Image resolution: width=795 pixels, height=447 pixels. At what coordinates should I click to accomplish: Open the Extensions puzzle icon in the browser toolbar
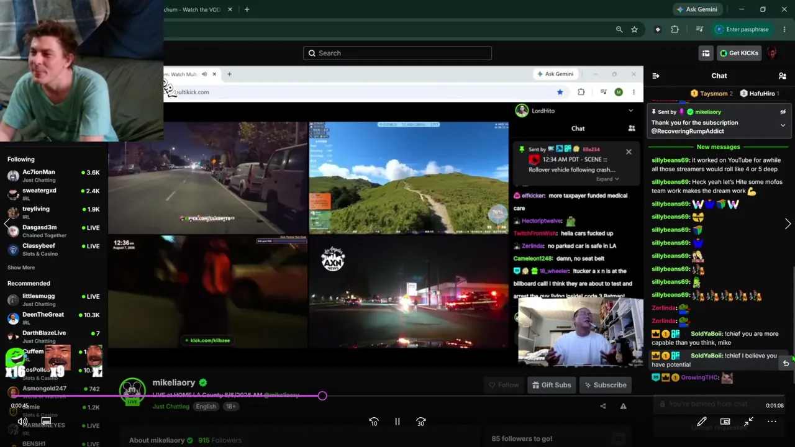675,29
